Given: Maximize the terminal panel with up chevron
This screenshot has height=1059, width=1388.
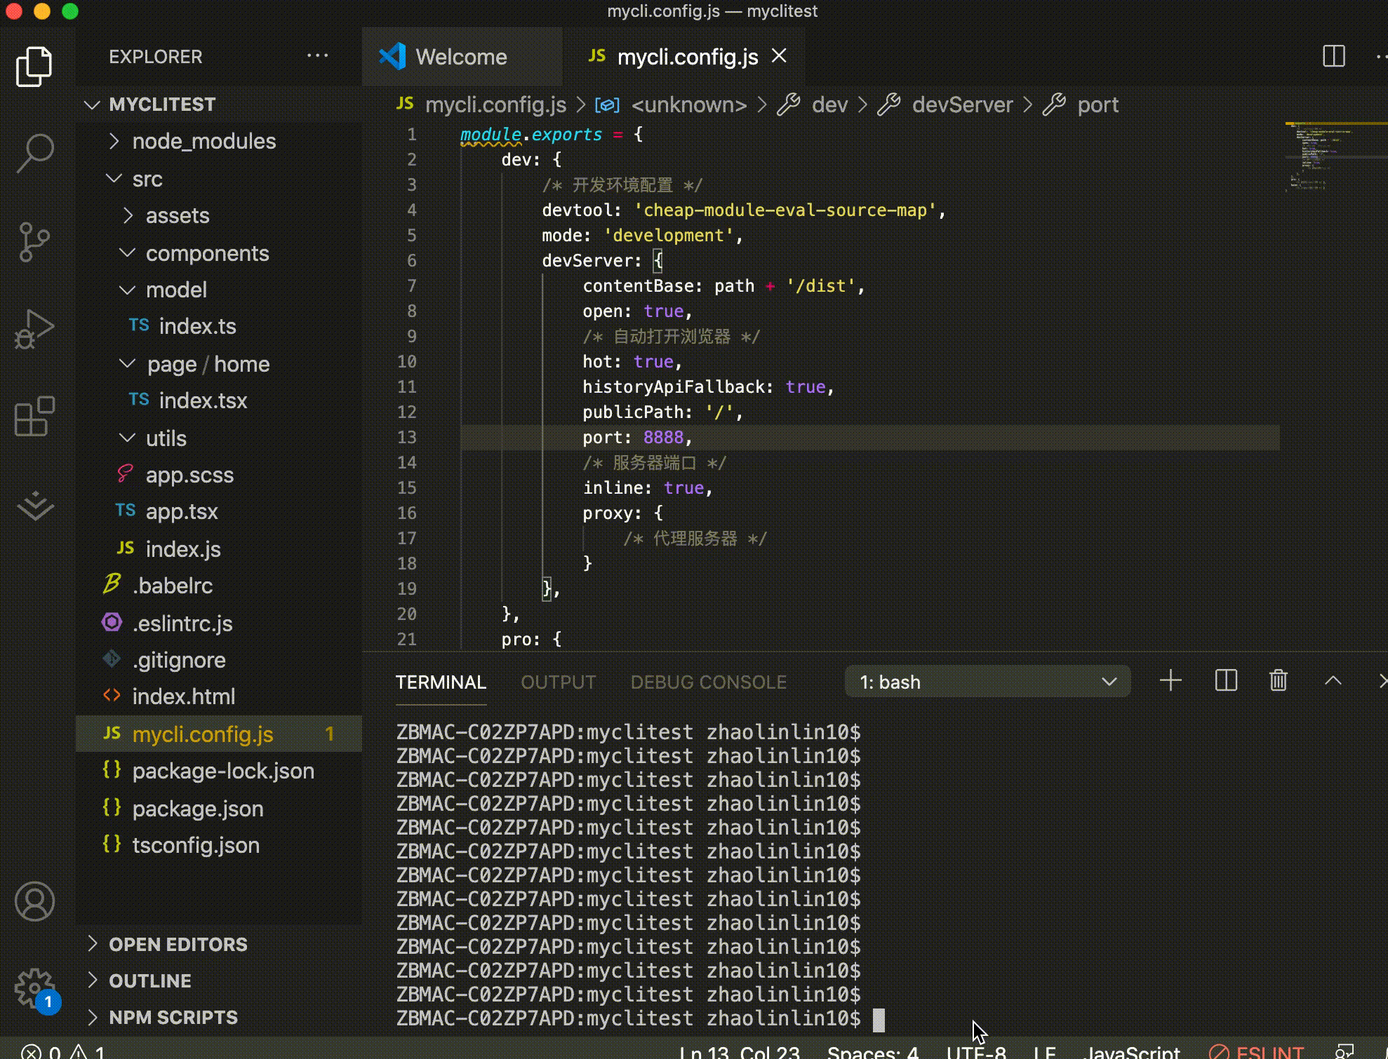Looking at the screenshot, I should [x=1333, y=681].
